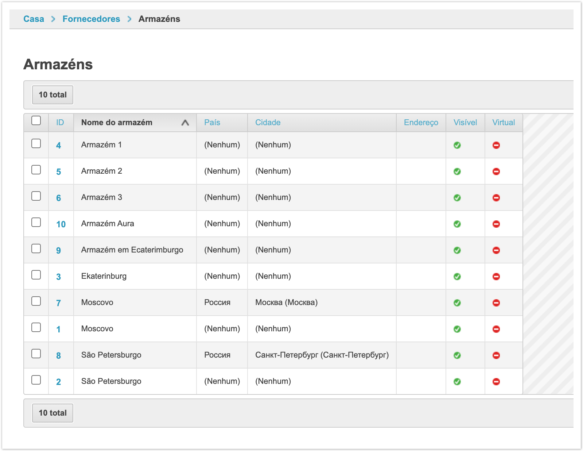The image size is (583, 451).
Task: Check the box for warehouse ID 1
Action: click(36, 327)
